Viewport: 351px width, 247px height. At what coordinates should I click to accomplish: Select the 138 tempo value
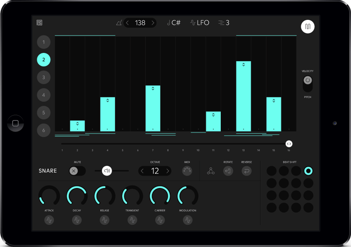(140, 23)
